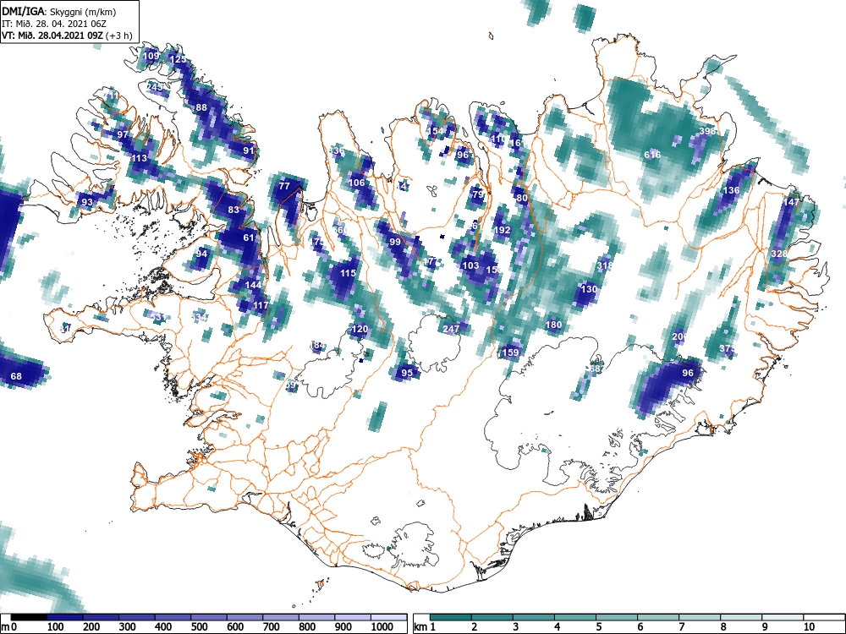Image resolution: width=846 pixels, height=634 pixels.
Task: Click the visibility value '77' on the map
Action: (284, 186)
